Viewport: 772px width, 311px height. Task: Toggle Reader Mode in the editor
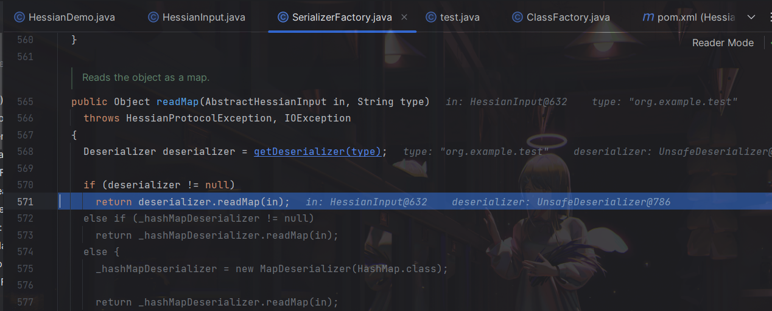[723, 43]
